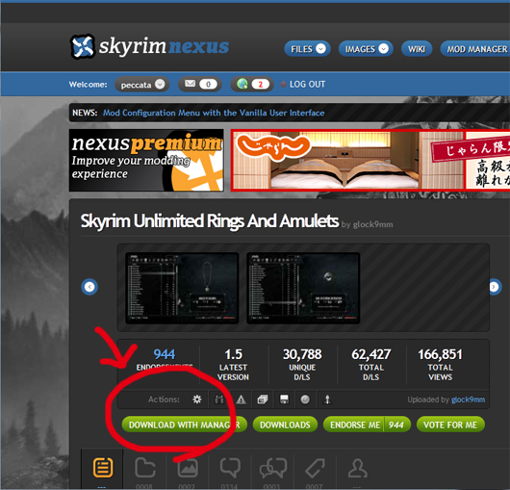510x490 pixels.
Task: Click the '30,788' unique D/Ls value
Action: click(302, 354)
